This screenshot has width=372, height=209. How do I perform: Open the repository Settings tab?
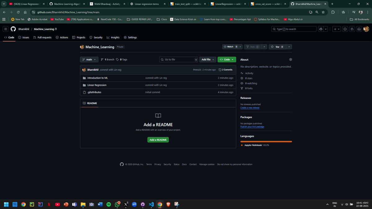(130, 37)
